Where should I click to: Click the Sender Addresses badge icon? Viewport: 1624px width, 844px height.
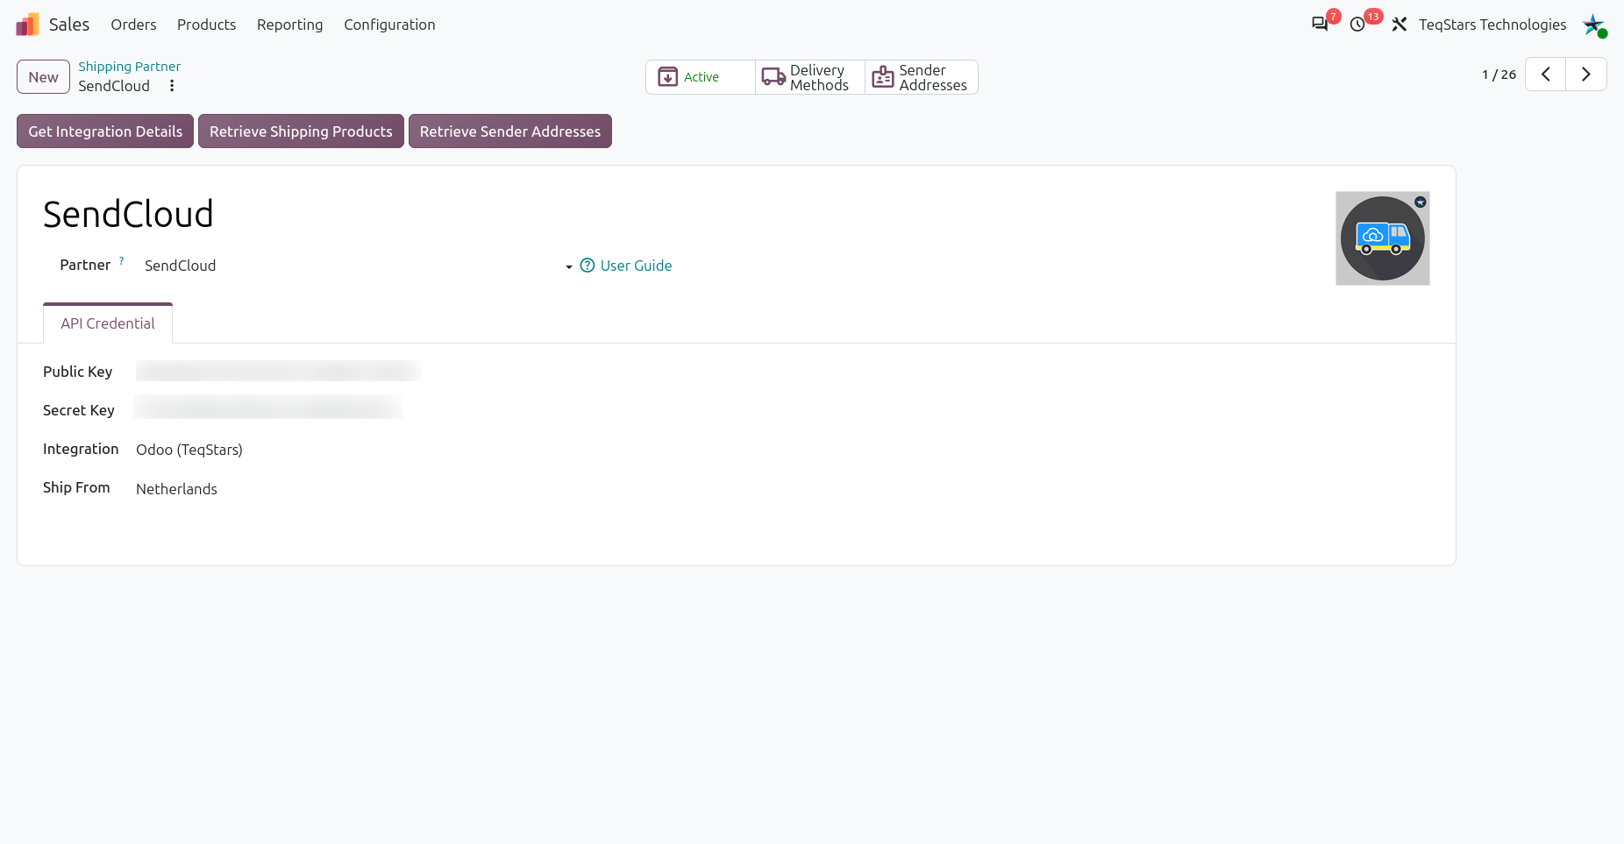(x=883, y=77)
